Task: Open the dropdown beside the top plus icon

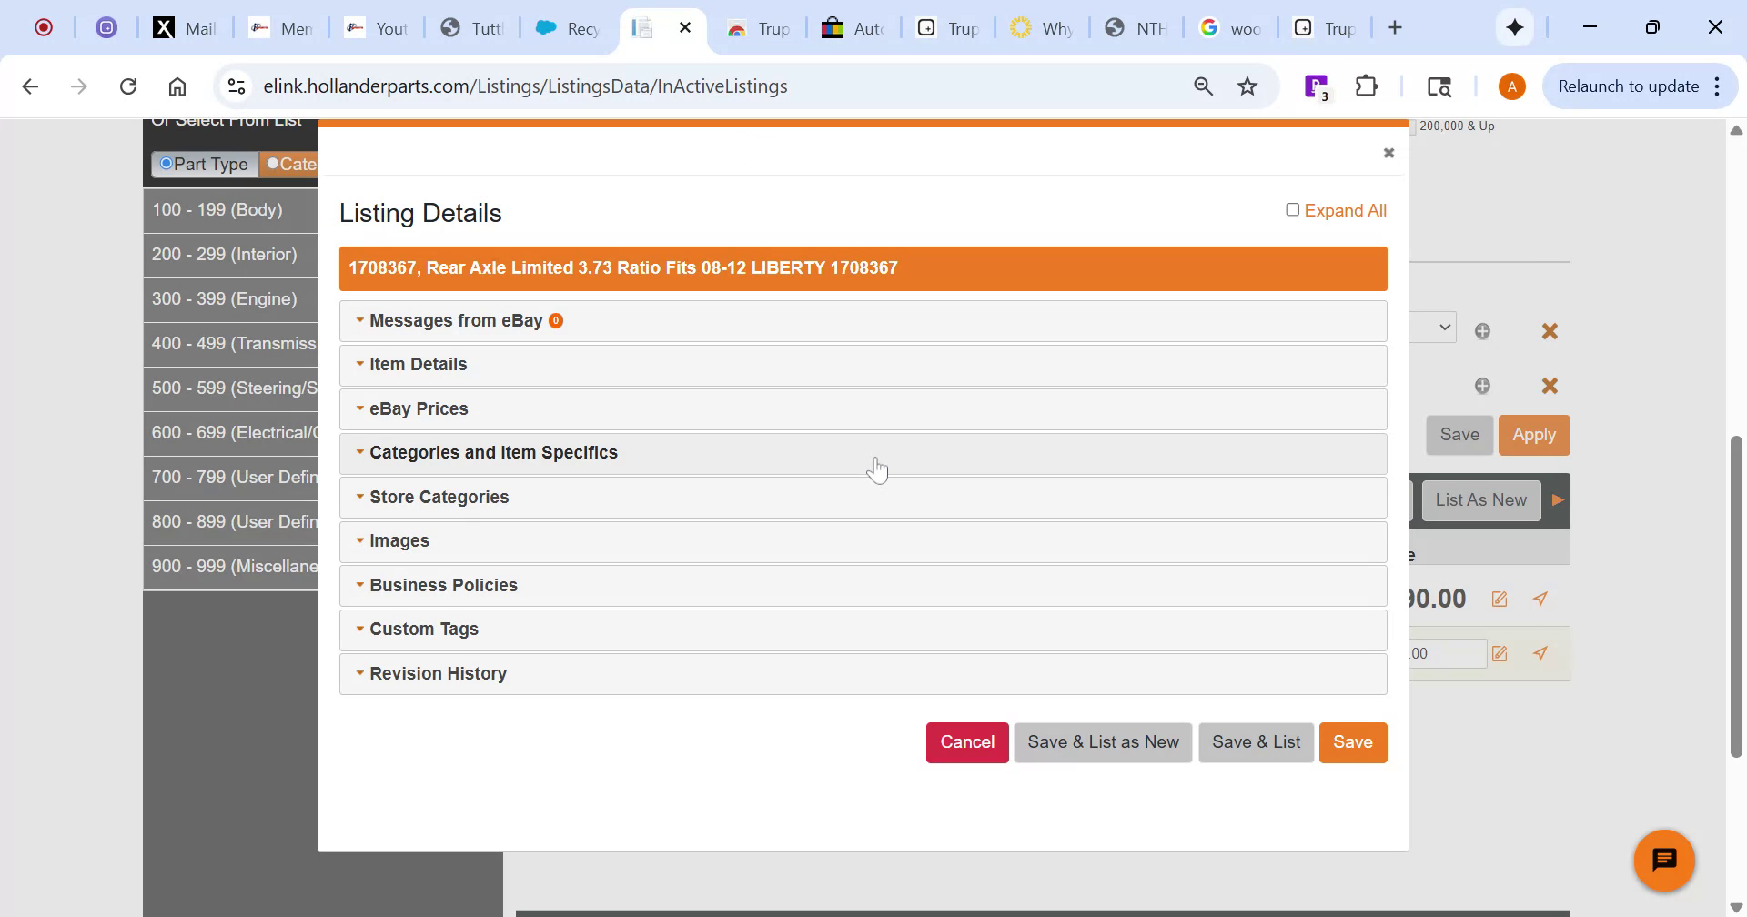Action: (1445, 327)
